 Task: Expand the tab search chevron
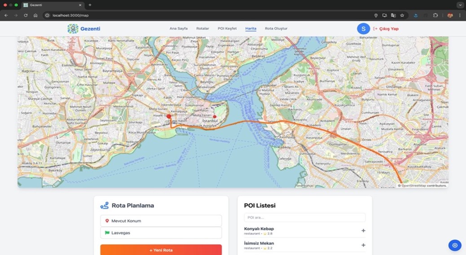coord(460,5)
